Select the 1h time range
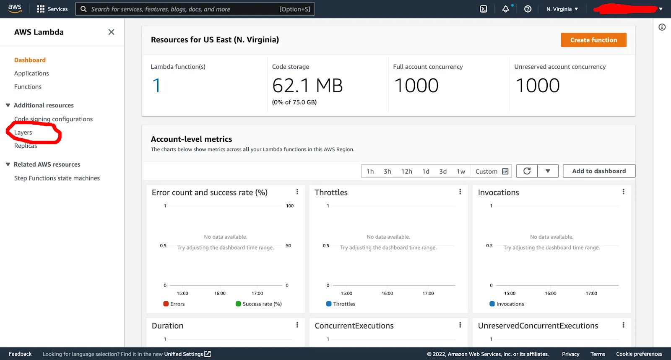This screenshot has height=360, width=671. 370,171
